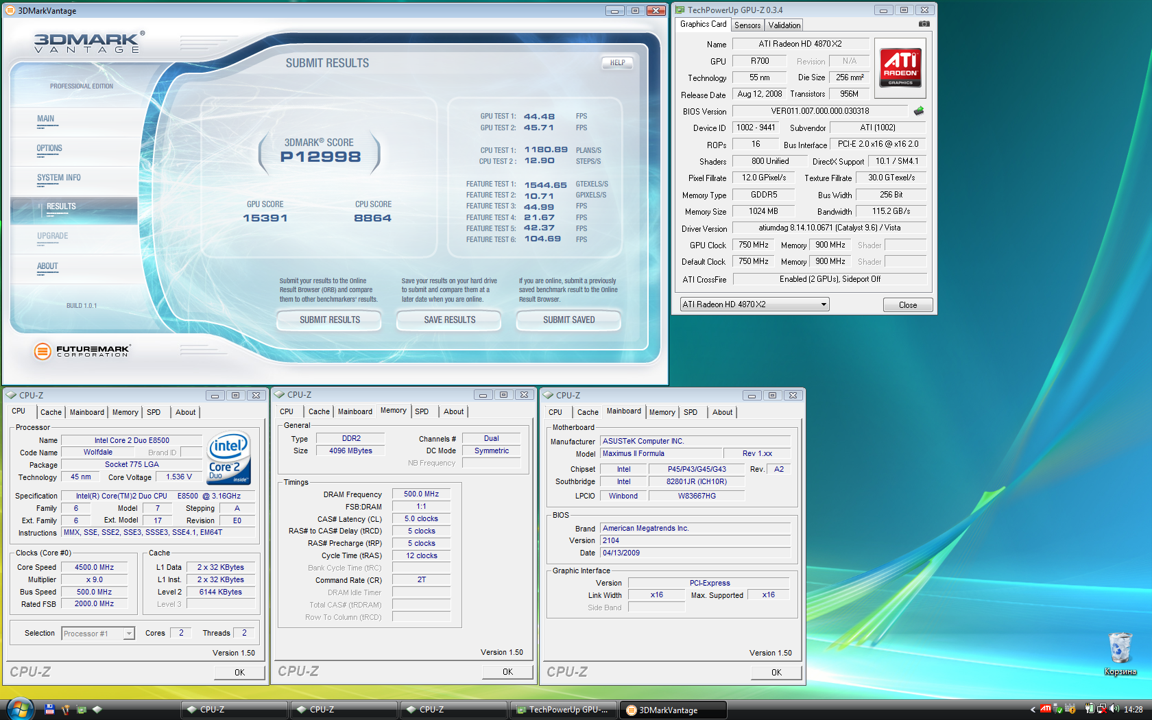Open SPD tab in the middle CPU-Z window

coord(422,411)
